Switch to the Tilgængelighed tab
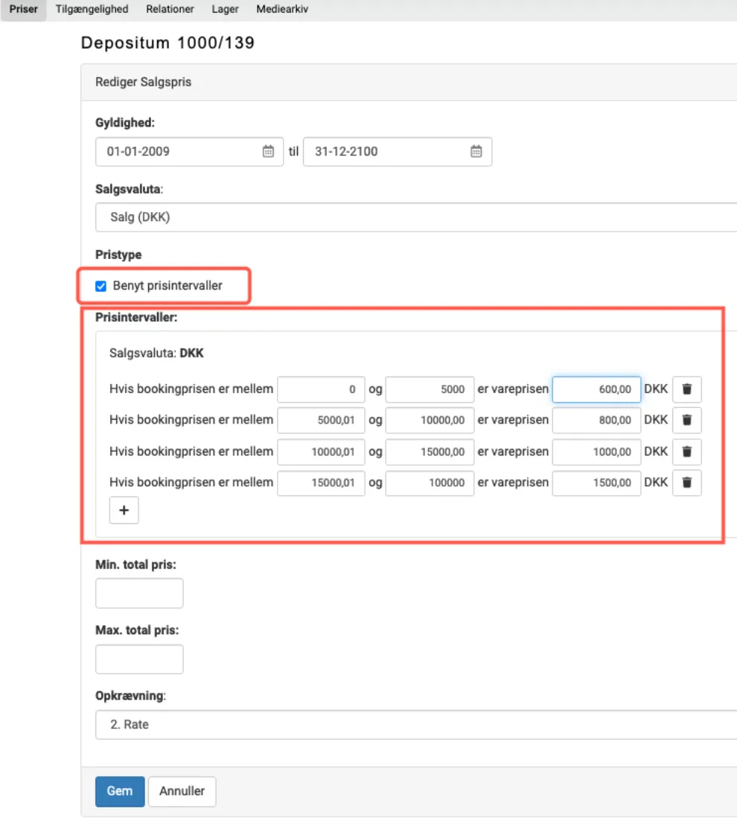Screen dimensions: 737x830 (x=92, y=10)
